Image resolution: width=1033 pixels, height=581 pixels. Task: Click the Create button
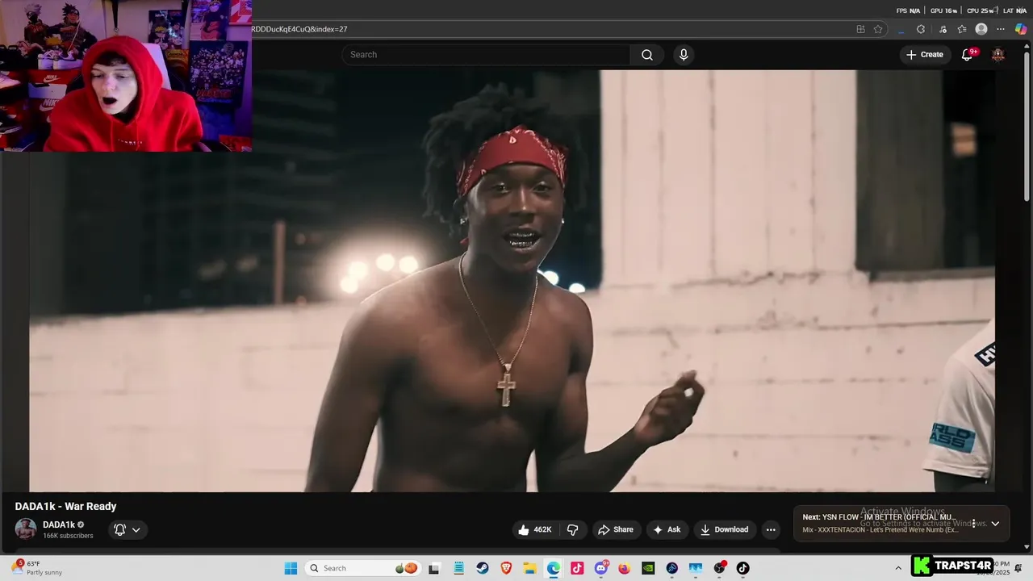coord(925,55)
